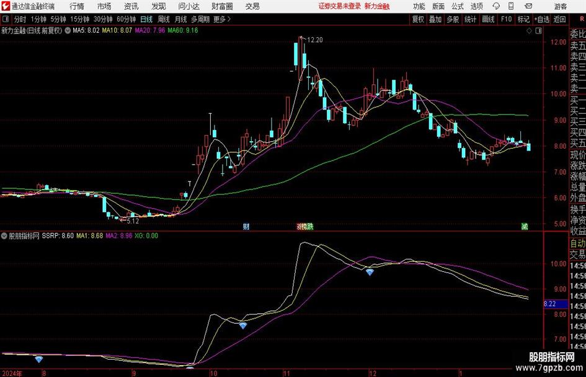Image resolution: width=586 pixels, height=377 pixels.
Task: Open the 问小达 menu
Action: pos(189,6)
